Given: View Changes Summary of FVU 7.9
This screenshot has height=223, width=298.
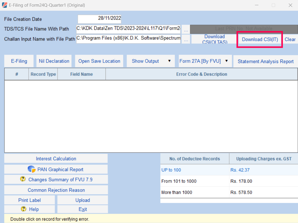Looking at the screenshot, I should click(x=56, y=179).
